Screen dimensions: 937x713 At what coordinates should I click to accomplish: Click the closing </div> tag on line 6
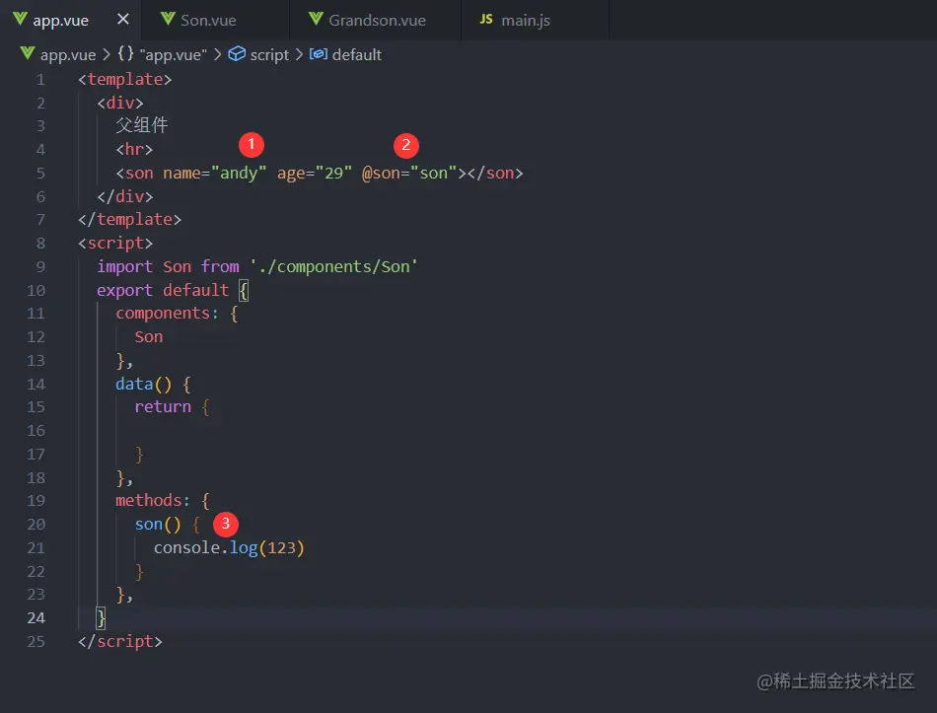[125, 196]
